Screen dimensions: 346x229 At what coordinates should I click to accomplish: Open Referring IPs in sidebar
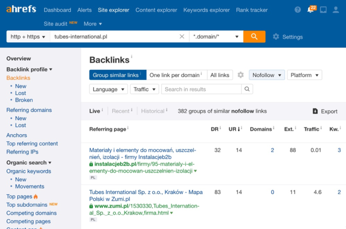click(x=22, y=152)
